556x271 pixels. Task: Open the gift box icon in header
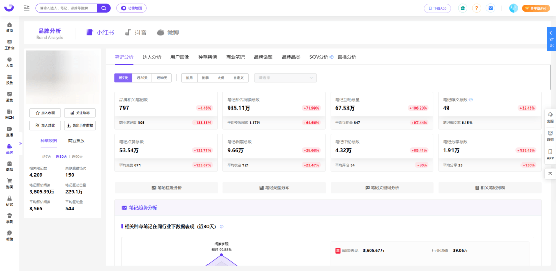[463, 8]
